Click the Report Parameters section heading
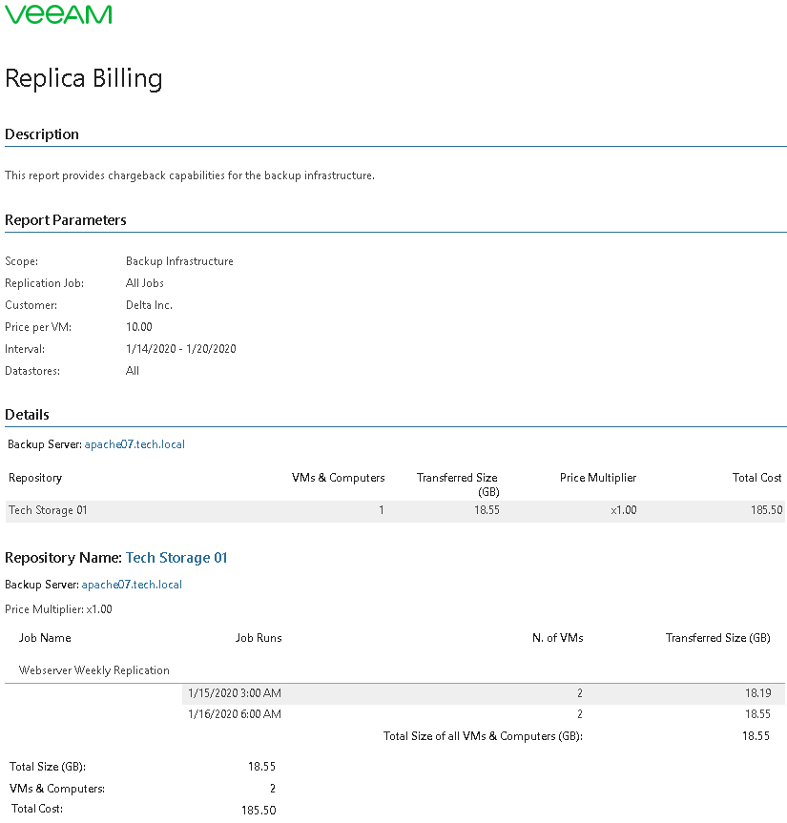787x823 pixels. 66,220
